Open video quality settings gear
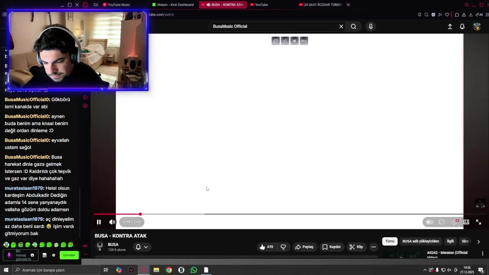Screen dimensions: 489x275 454,222
